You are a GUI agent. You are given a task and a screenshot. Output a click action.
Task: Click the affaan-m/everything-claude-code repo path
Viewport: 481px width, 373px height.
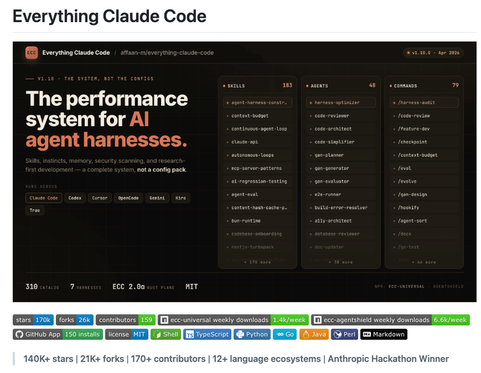click(167, 53)
